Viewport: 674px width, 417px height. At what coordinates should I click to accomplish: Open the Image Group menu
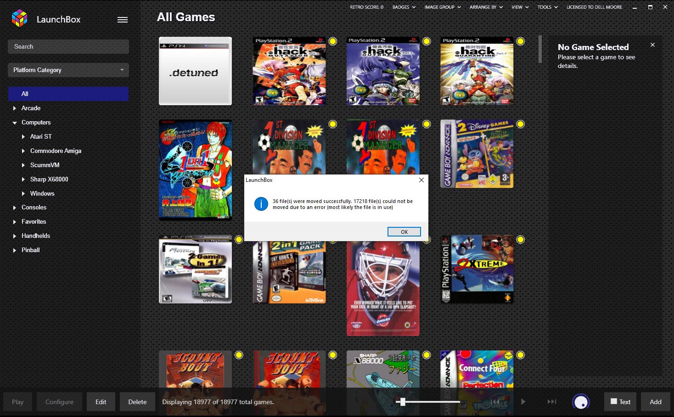click(x=443, y=7)
